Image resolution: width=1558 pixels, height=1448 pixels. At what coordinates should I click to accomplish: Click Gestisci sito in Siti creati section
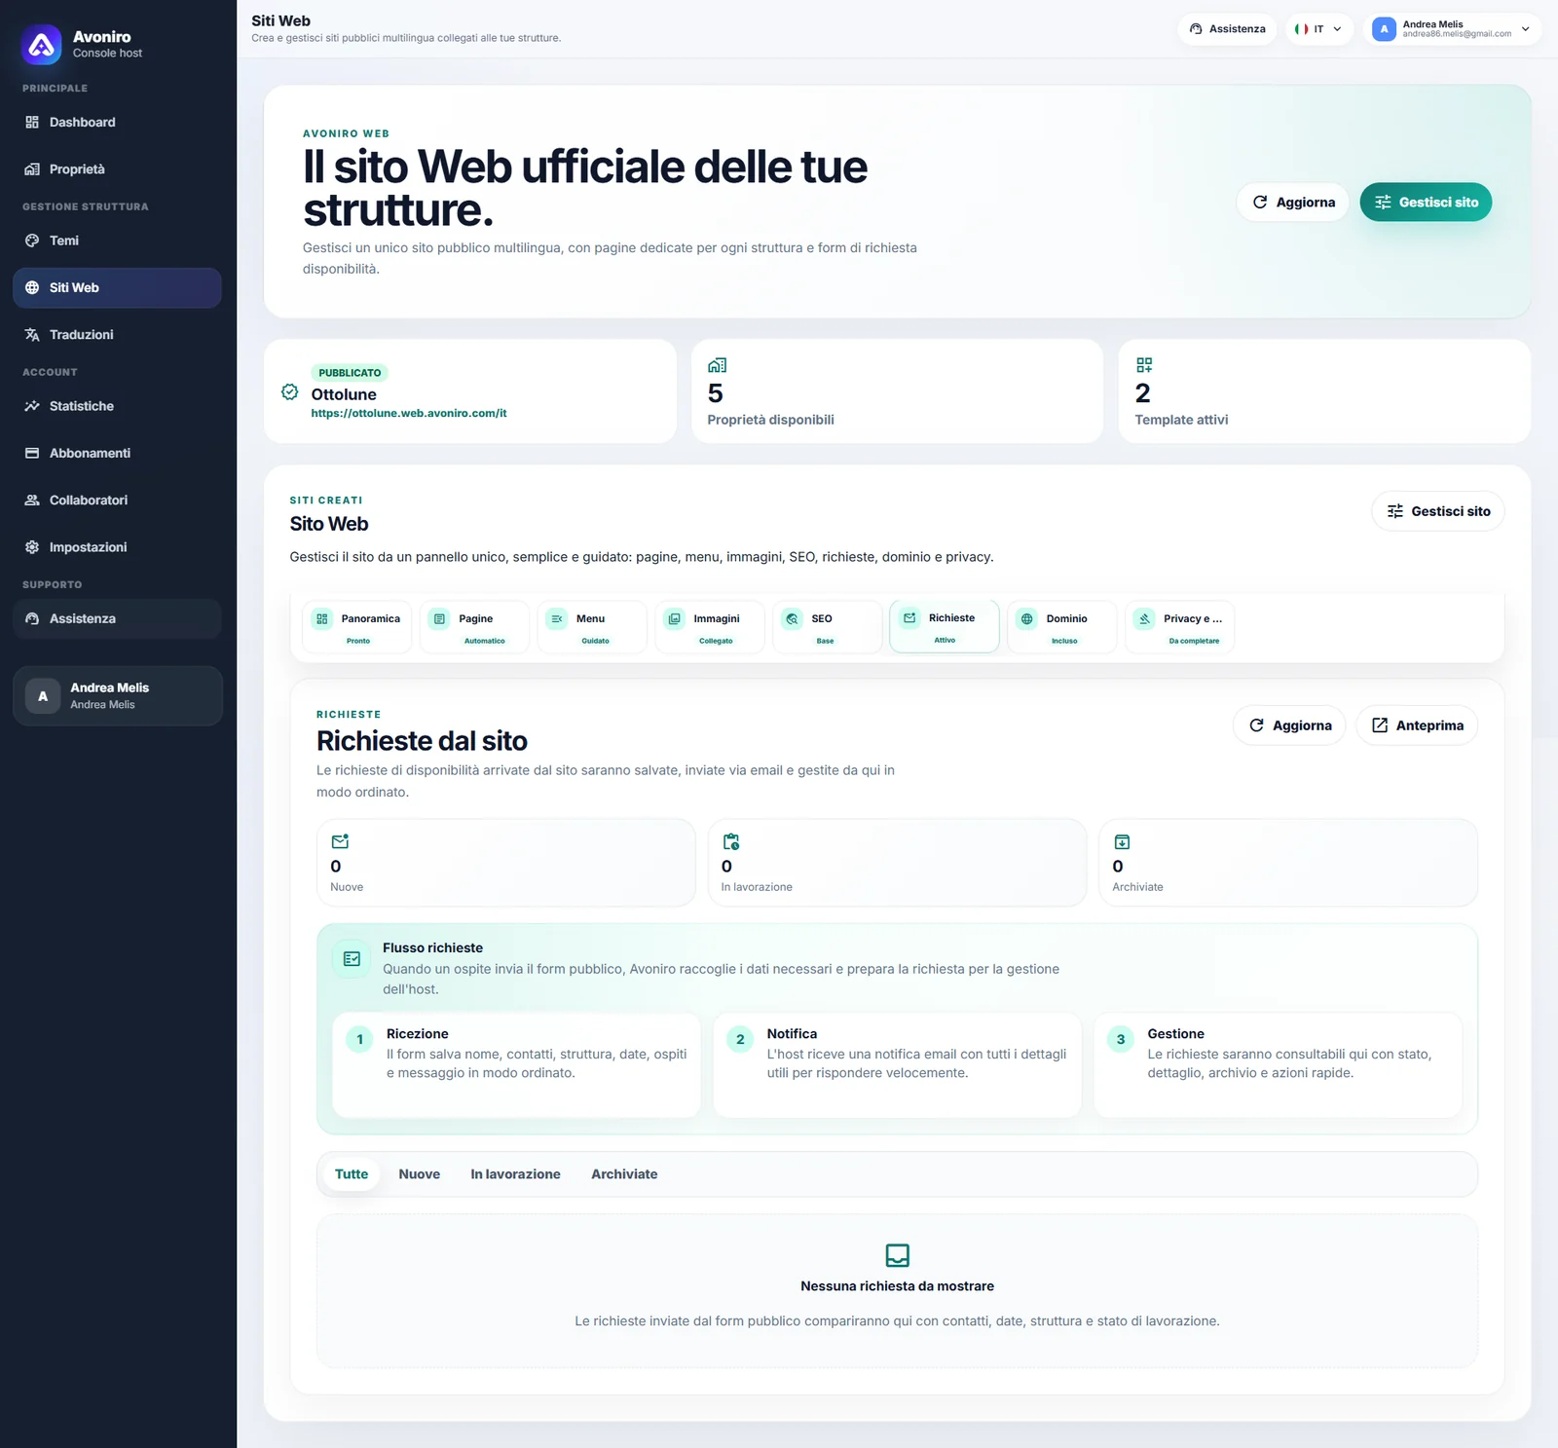(x=1438, y=511)
